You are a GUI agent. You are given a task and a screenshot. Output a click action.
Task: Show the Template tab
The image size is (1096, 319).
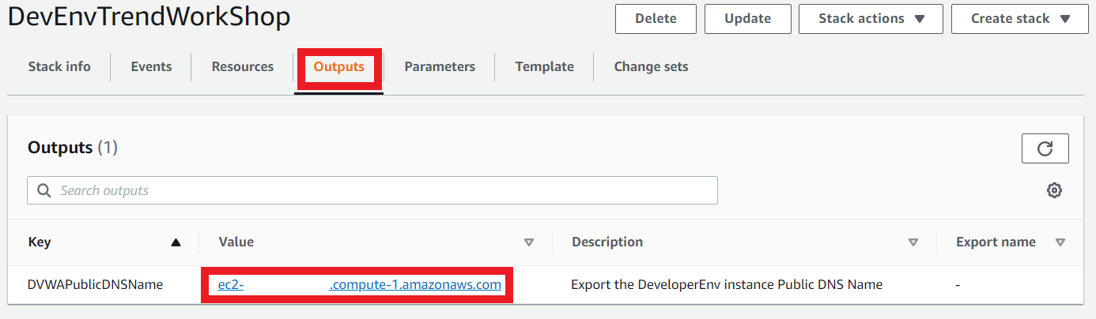click(x=545, y=67)
